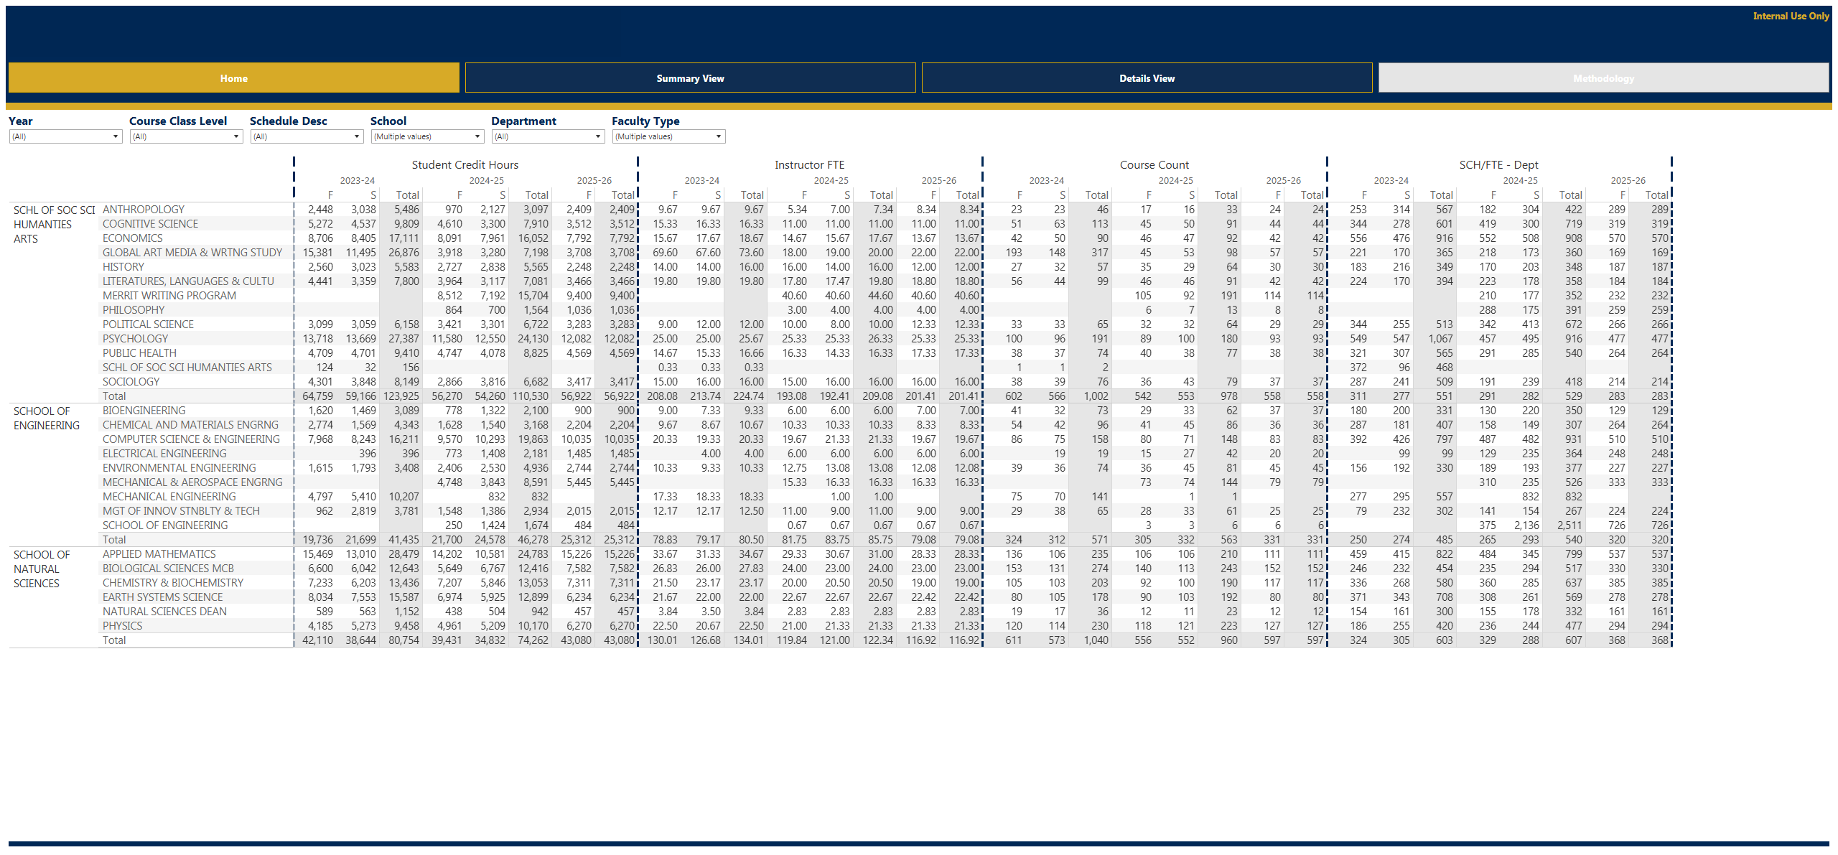Click the PSYCHOLOGY department row label

[x=135, y=339]
